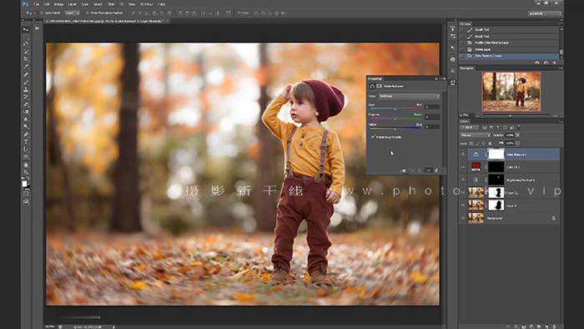Image resolution: width=584 pixels, height=329 pixels.
Task: Open layer style fx menu
Action: pos(516,326)
